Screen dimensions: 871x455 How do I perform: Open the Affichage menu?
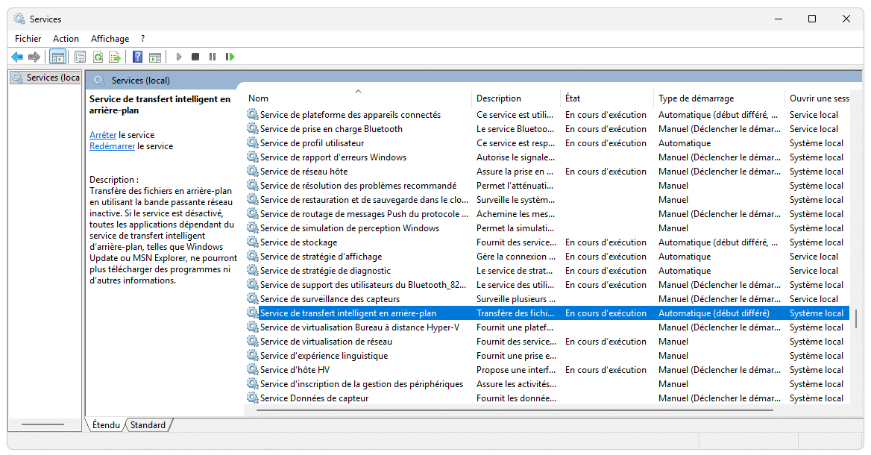coord(110,39)
